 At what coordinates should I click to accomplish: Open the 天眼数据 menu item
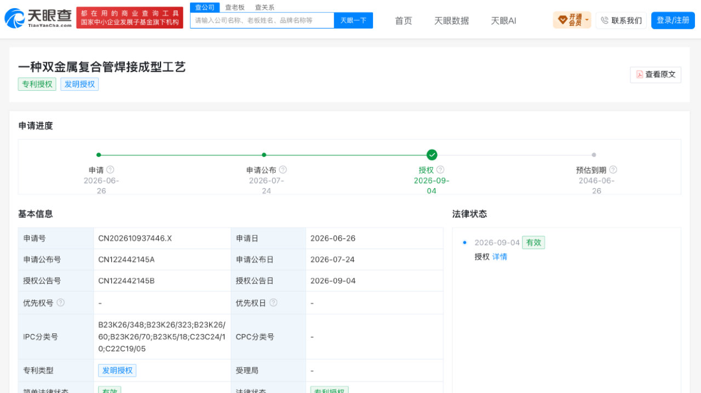click(451, 20)
